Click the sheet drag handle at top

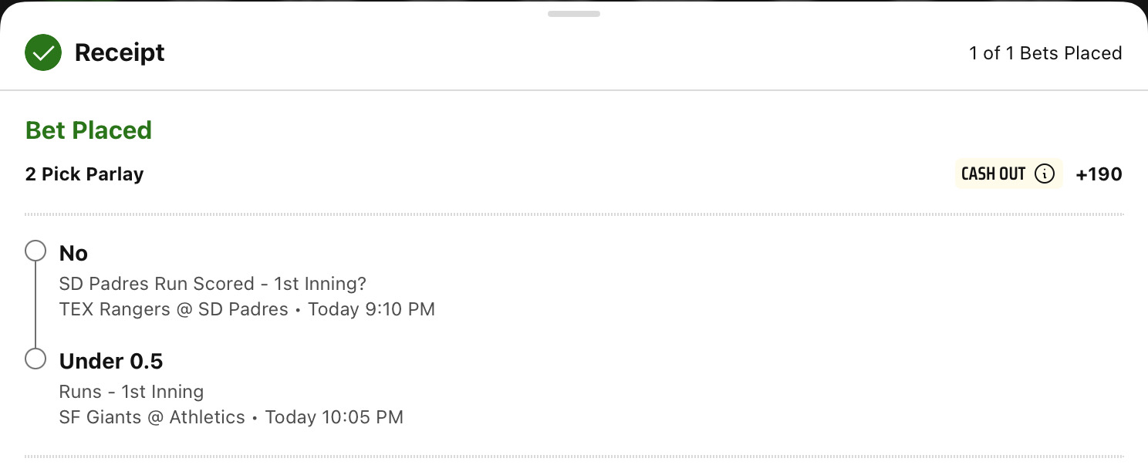click(574, 14)
